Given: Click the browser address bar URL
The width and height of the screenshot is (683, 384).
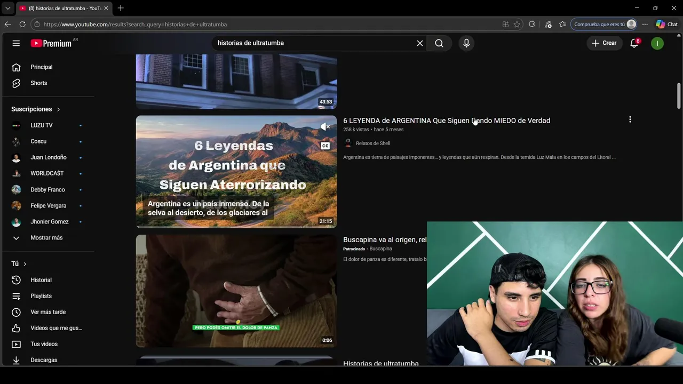Looking at the screenshot, I should click(x=135, y=25).
